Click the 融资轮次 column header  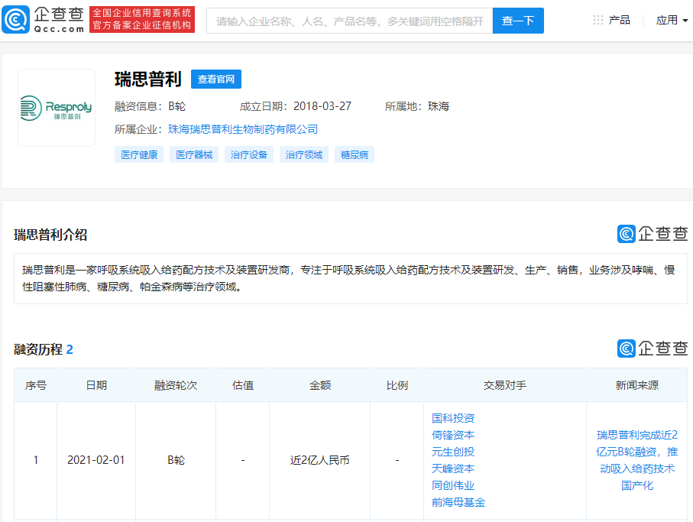(x=176, y=385)
